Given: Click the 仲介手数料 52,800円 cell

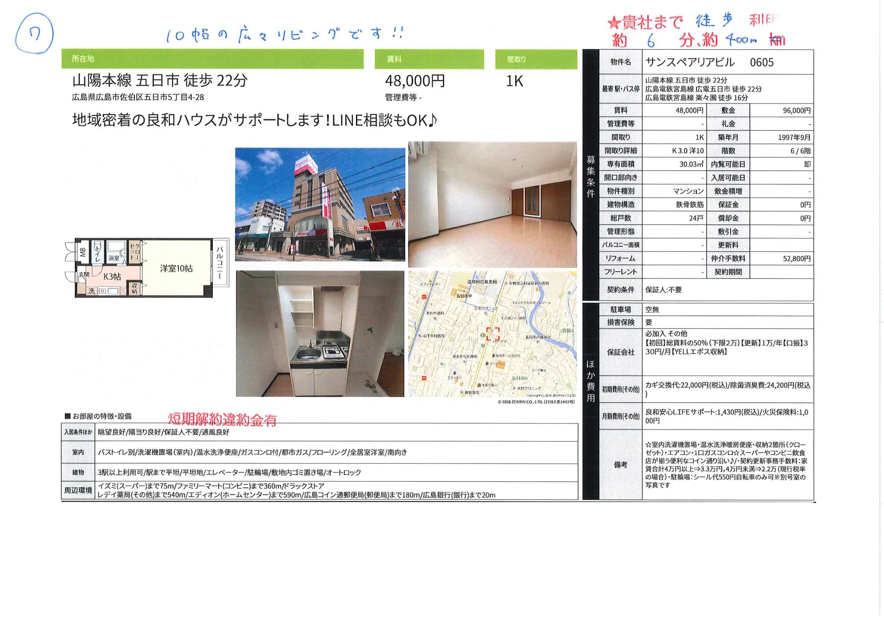Looking at the screenshot, I should pyautogui.click(x=782, y=258).
